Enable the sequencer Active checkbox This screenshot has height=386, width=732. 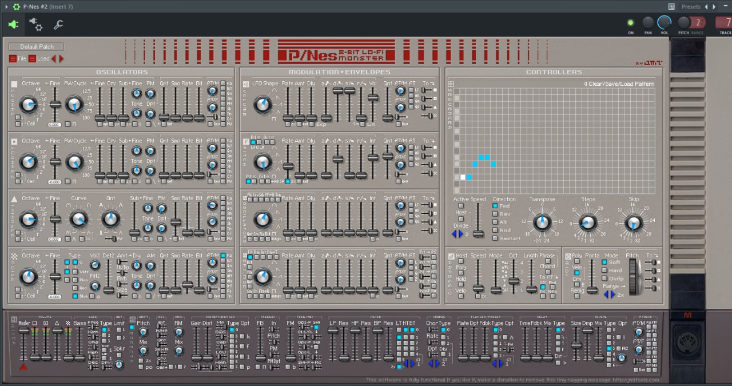(x=461, y=206)
